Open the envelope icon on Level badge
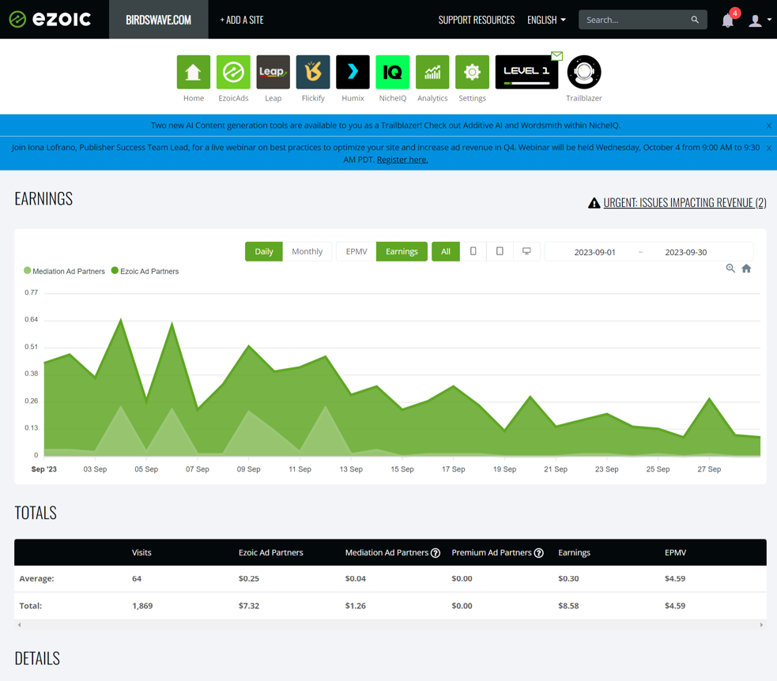 click(557, 56)
